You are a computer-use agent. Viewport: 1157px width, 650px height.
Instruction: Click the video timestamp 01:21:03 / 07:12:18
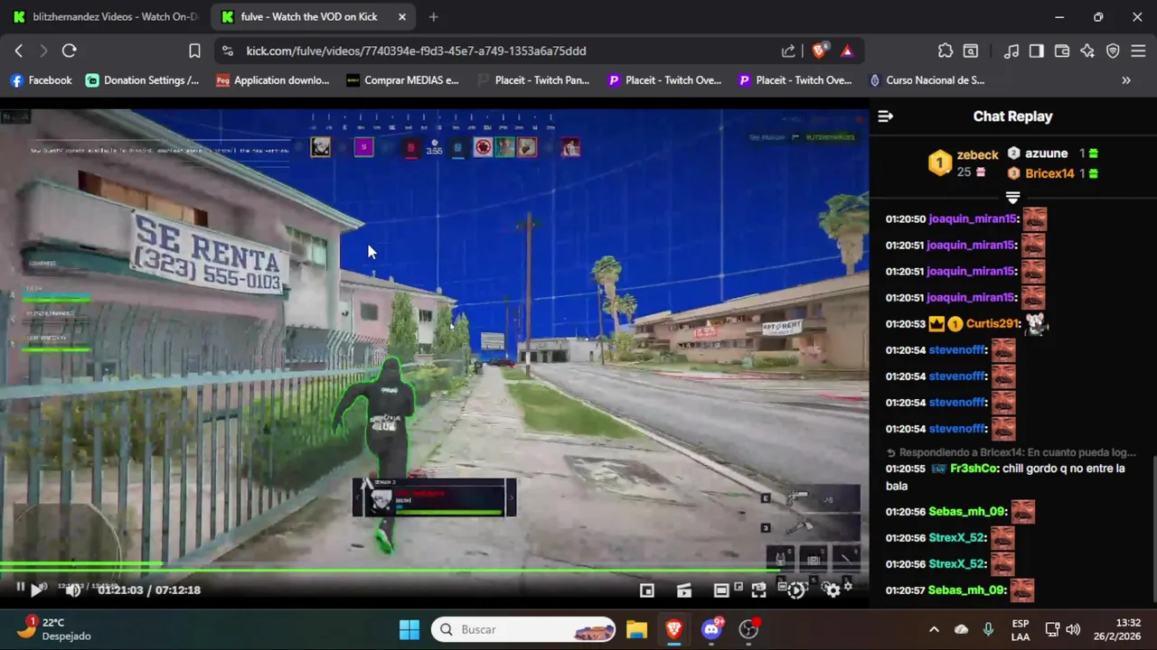149,590
